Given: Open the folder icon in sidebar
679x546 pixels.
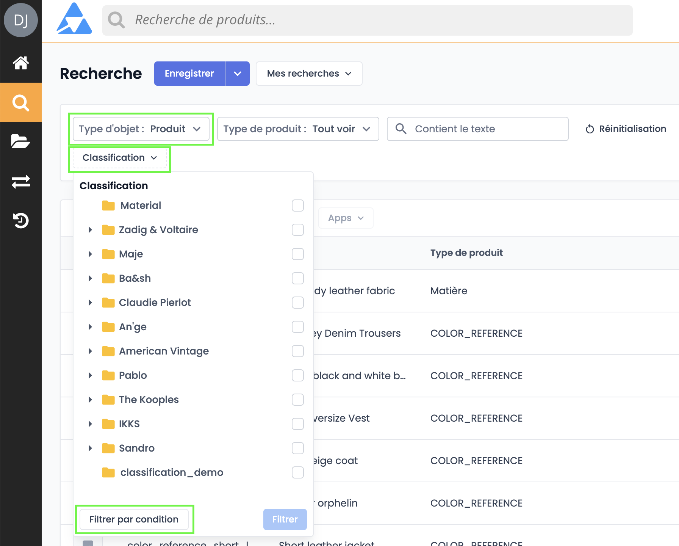Looking at the screenshot, I should (x=21, y=141).
